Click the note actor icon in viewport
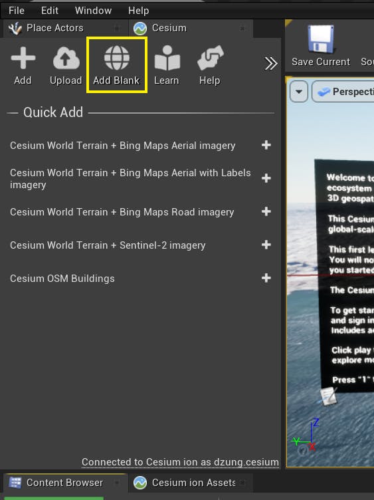374x500 pixels. pos(328,396)
